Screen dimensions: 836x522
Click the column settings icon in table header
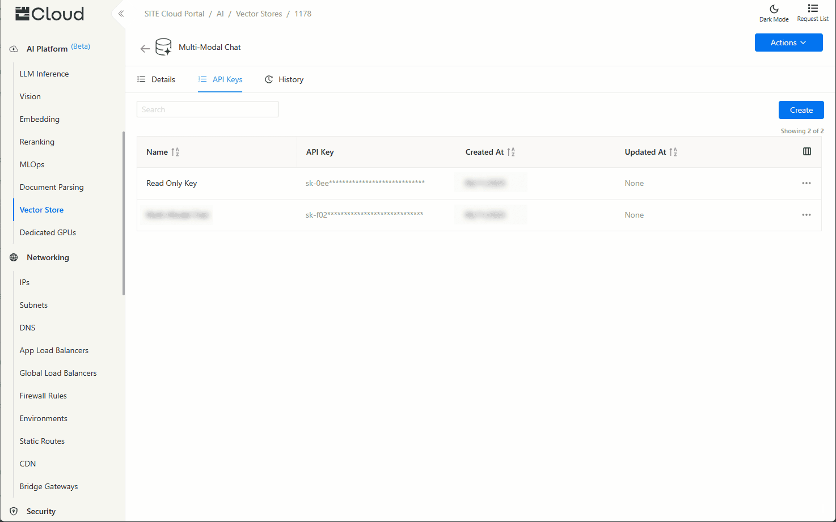[x=807, y=151]
